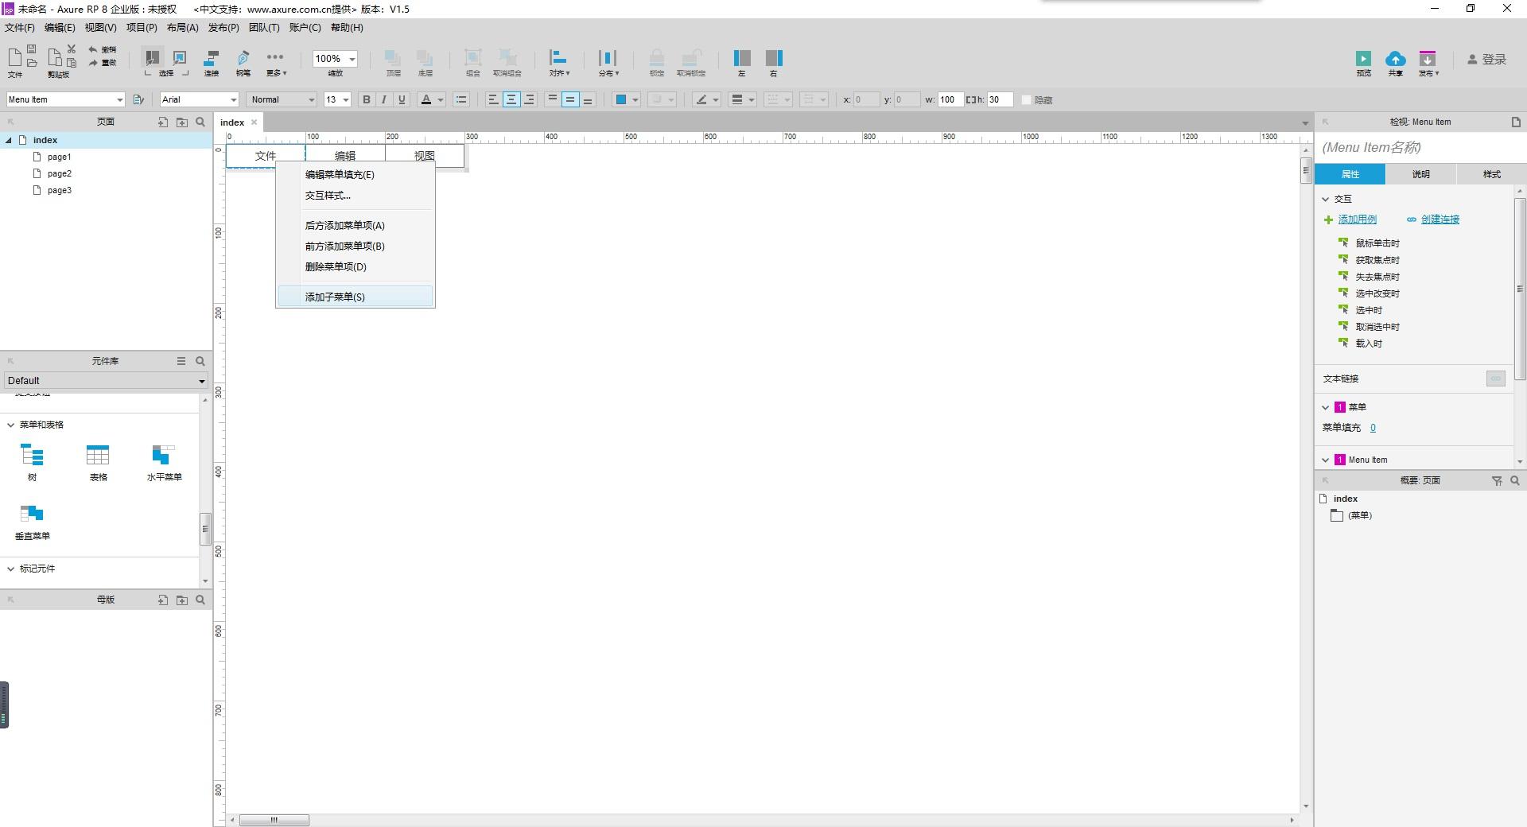Align text left

tap(493, 99)
